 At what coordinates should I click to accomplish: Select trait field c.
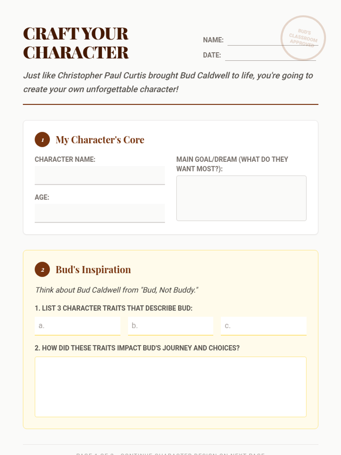click(264, 326)
